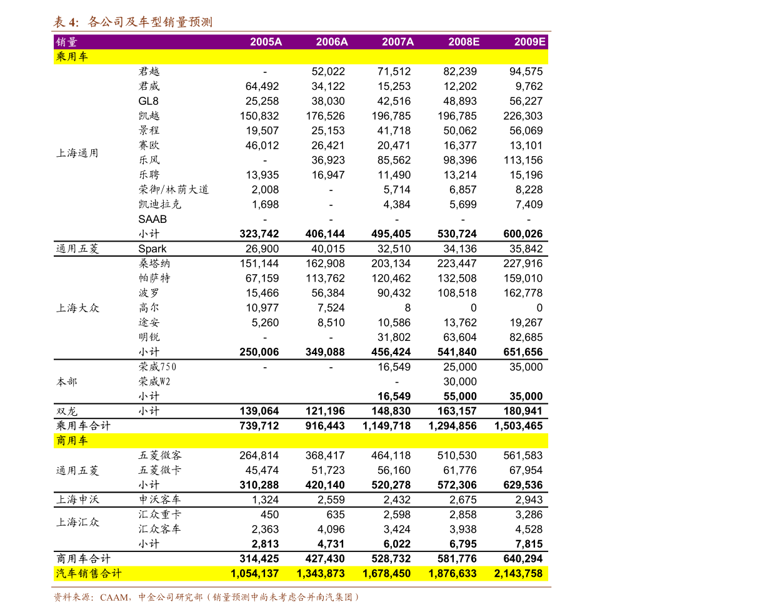
Task: Select the SAAB row label
Action: pos(152,219)
